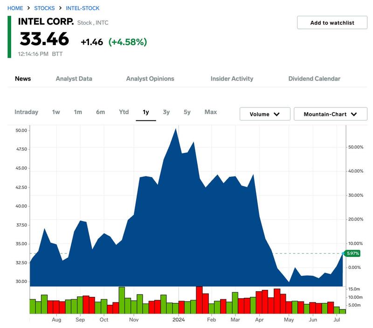
Task: Select the 1w chart range
Action: (56, 112)
